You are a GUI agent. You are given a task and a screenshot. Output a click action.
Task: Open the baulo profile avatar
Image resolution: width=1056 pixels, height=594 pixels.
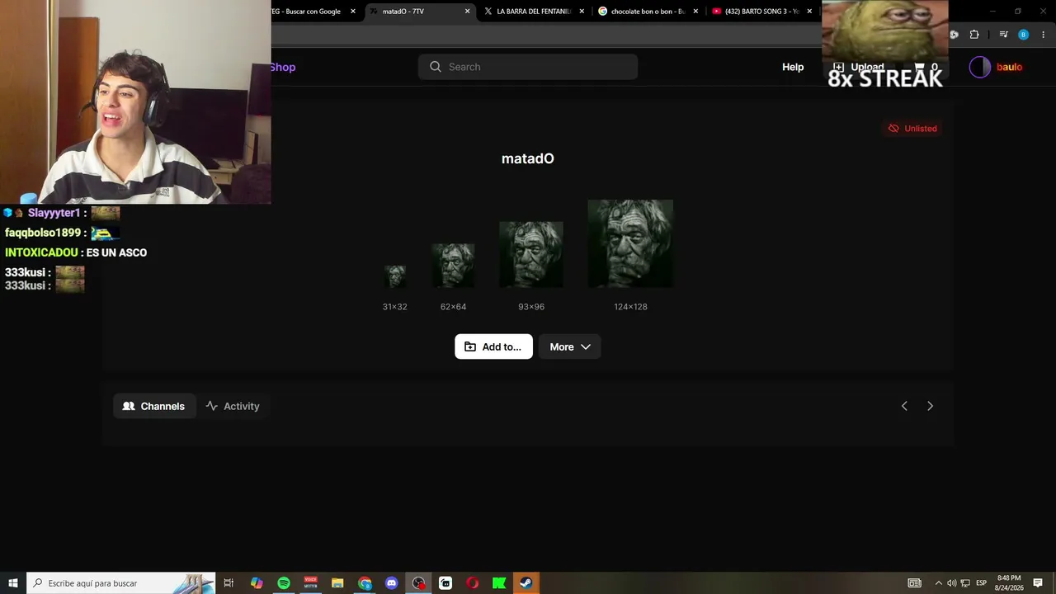(x=980, y=67)
